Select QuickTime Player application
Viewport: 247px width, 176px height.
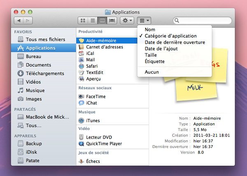pos(112,144)
